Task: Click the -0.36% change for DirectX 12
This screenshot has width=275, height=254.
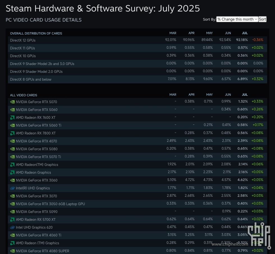Action: point(258,40)
